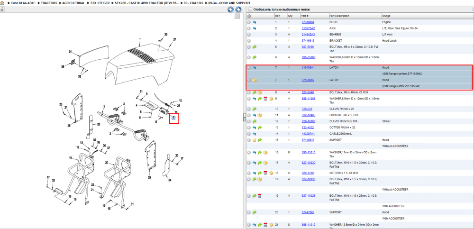Toggle selection circle for cable 443297A1 row
This screenshot has height=229, width=474.
click(249, 134)
